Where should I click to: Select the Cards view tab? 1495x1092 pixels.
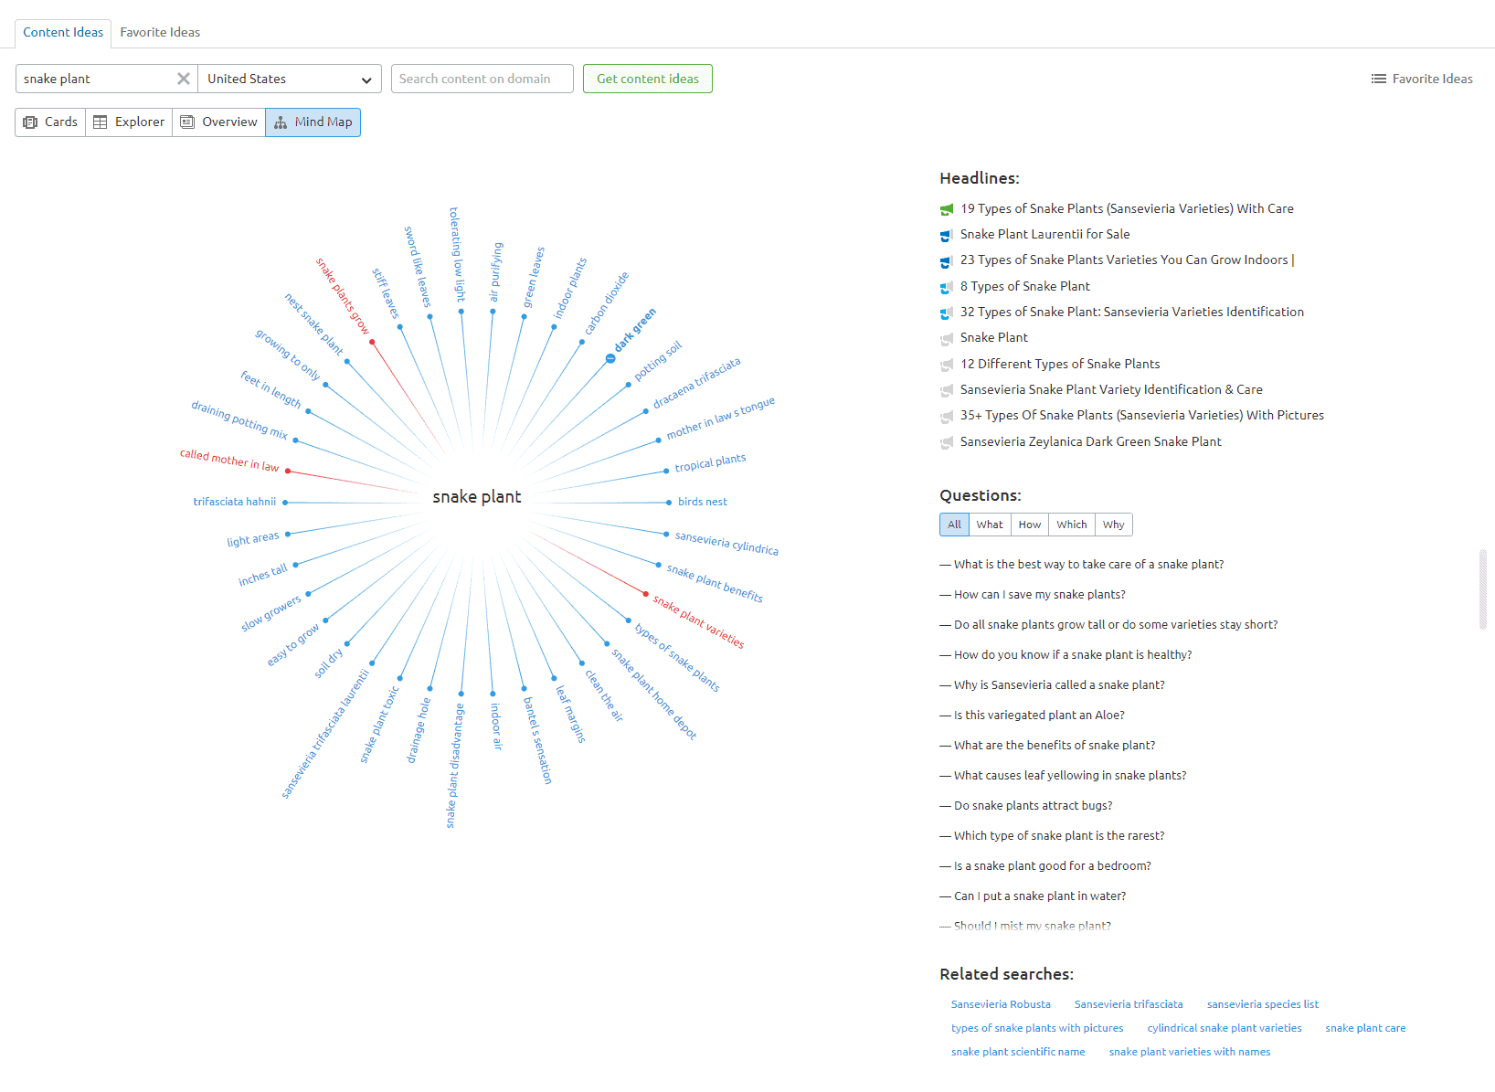tap(50, 122)
